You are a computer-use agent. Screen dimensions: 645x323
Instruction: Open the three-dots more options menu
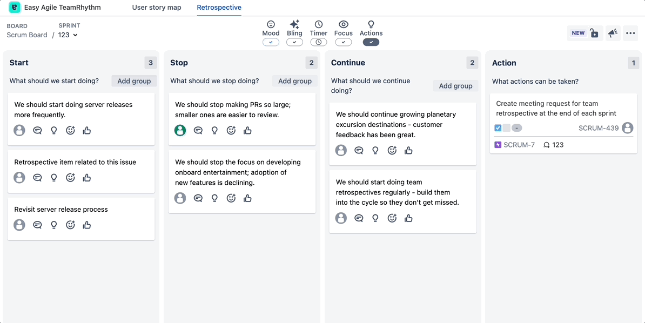(630, 33)
